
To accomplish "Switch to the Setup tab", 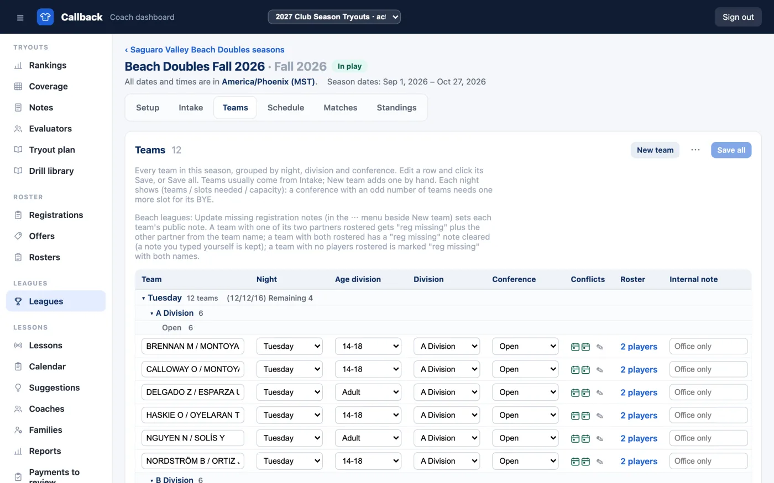I will point(148,108).
